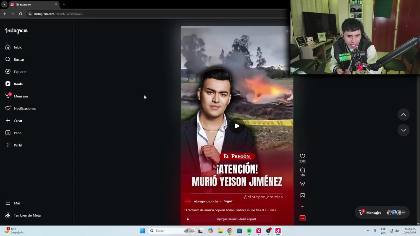
Task: Expand the caption with más
Action: 273,210
